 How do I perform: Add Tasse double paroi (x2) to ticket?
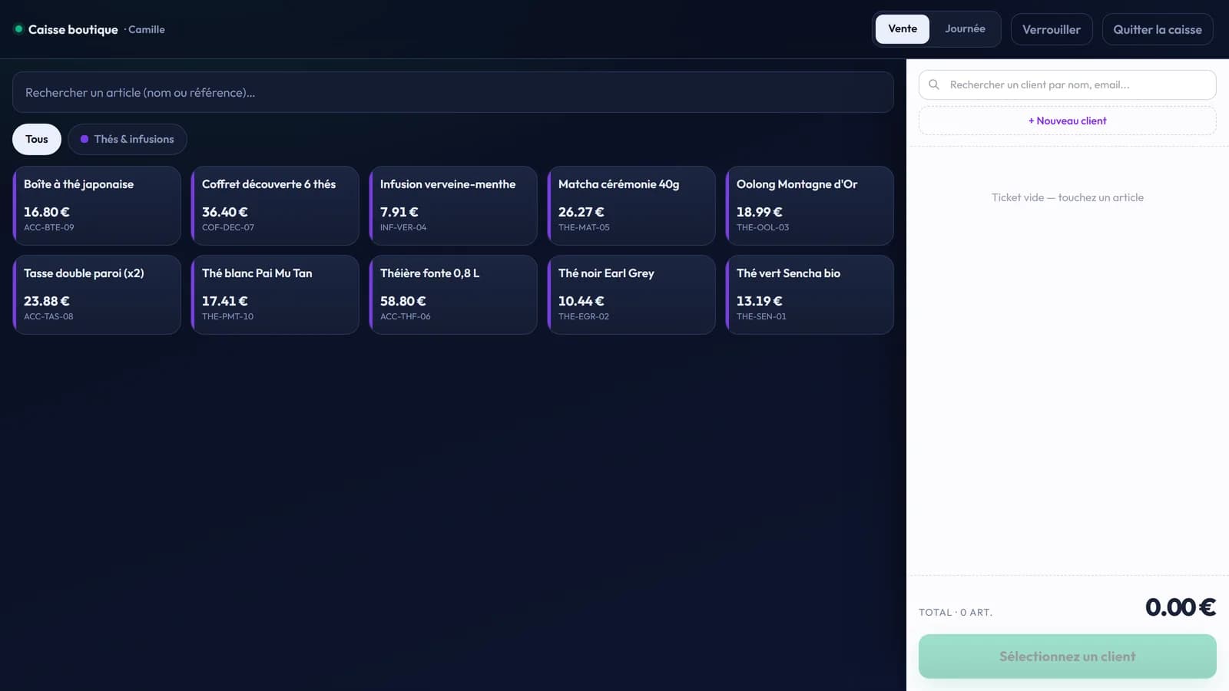click(97, 295)
